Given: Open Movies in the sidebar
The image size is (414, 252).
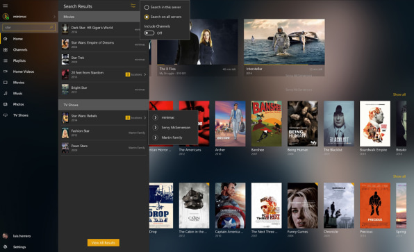Looking at the screenshot, I should (x=19, y=83).
